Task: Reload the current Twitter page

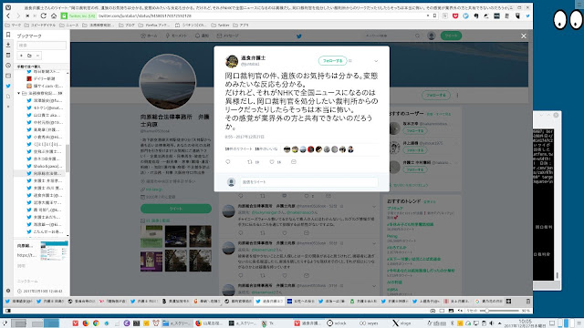Action: pyautogui.click(x=44, y=16)
